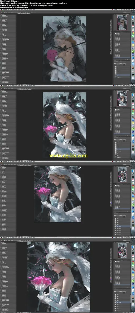Open blend mode Normal dropdown in first frame
135x313 pixels.
pyautogui.click(x=117, y=63)
